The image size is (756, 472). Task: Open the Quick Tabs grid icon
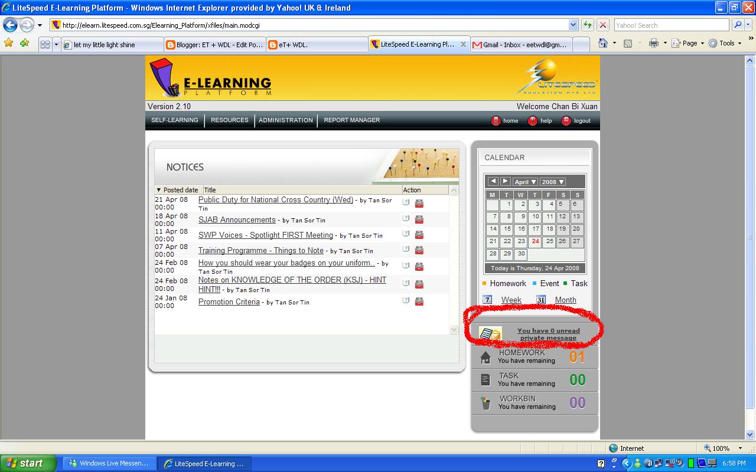45,44
